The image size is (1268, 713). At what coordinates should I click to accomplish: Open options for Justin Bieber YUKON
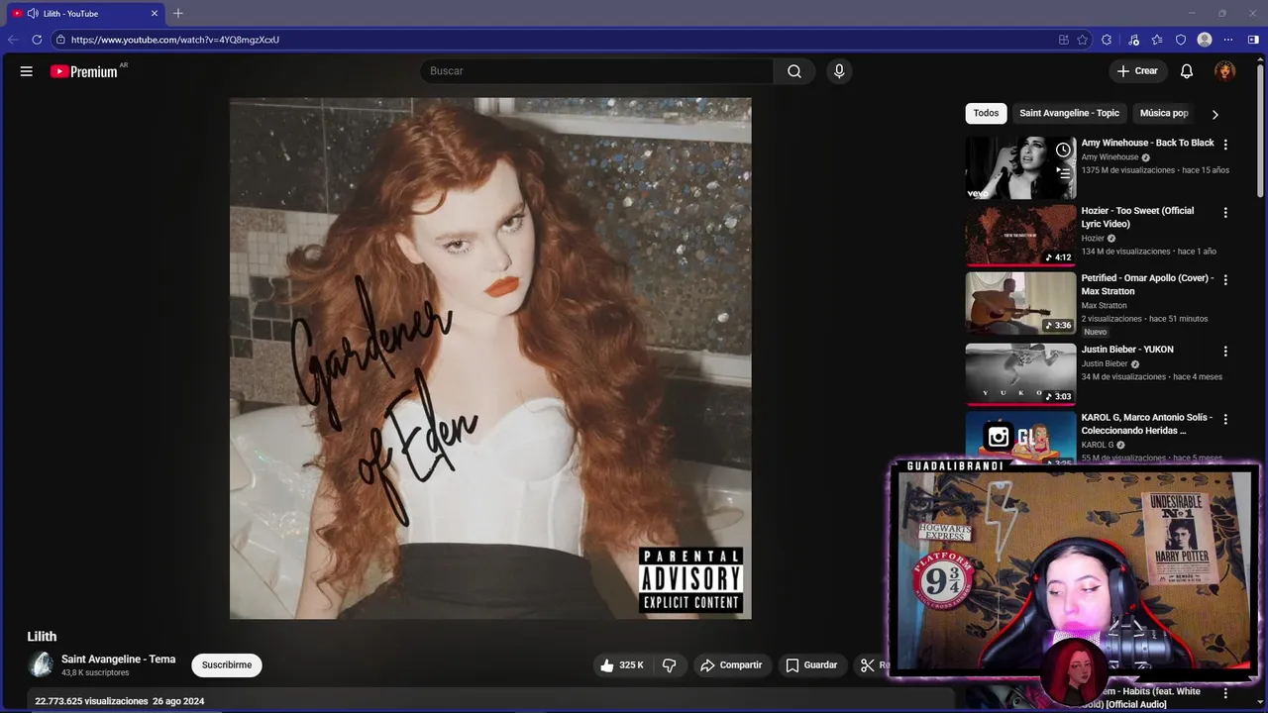[x=1225, y=351]
